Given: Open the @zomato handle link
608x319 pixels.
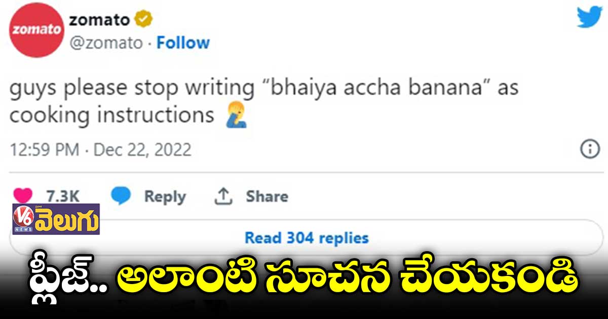Looking at the screenshot, I should 105,43.
